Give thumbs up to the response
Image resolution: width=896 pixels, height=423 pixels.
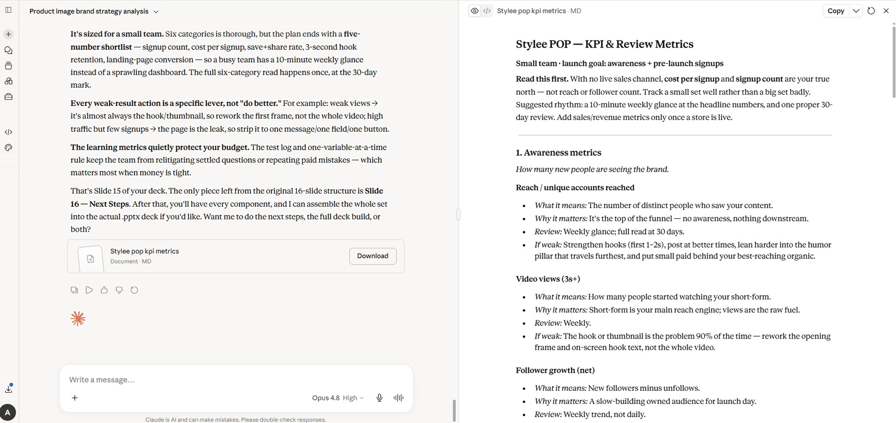coord(104,290)
